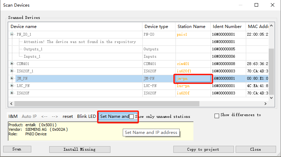The height and width of the screenshot is (157, 281).
Task: Click Station Name column header
Action: click(192, 27)
